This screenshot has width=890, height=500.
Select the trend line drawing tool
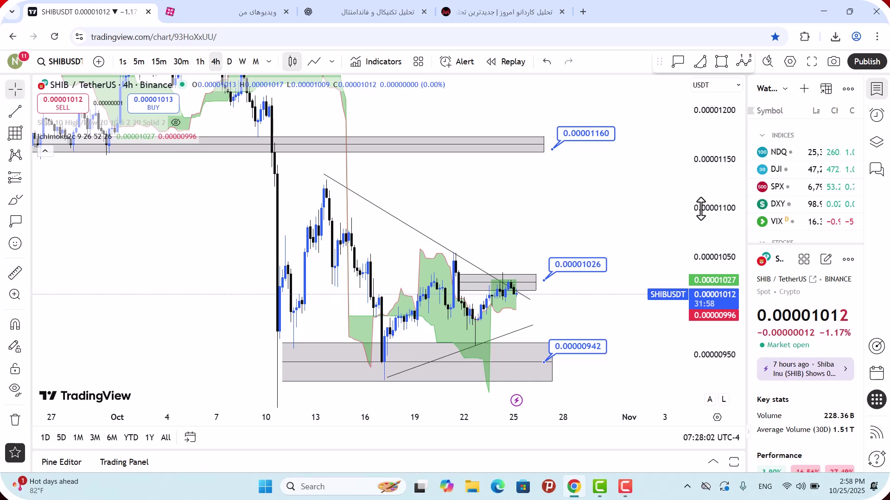(x=15, y=112)
